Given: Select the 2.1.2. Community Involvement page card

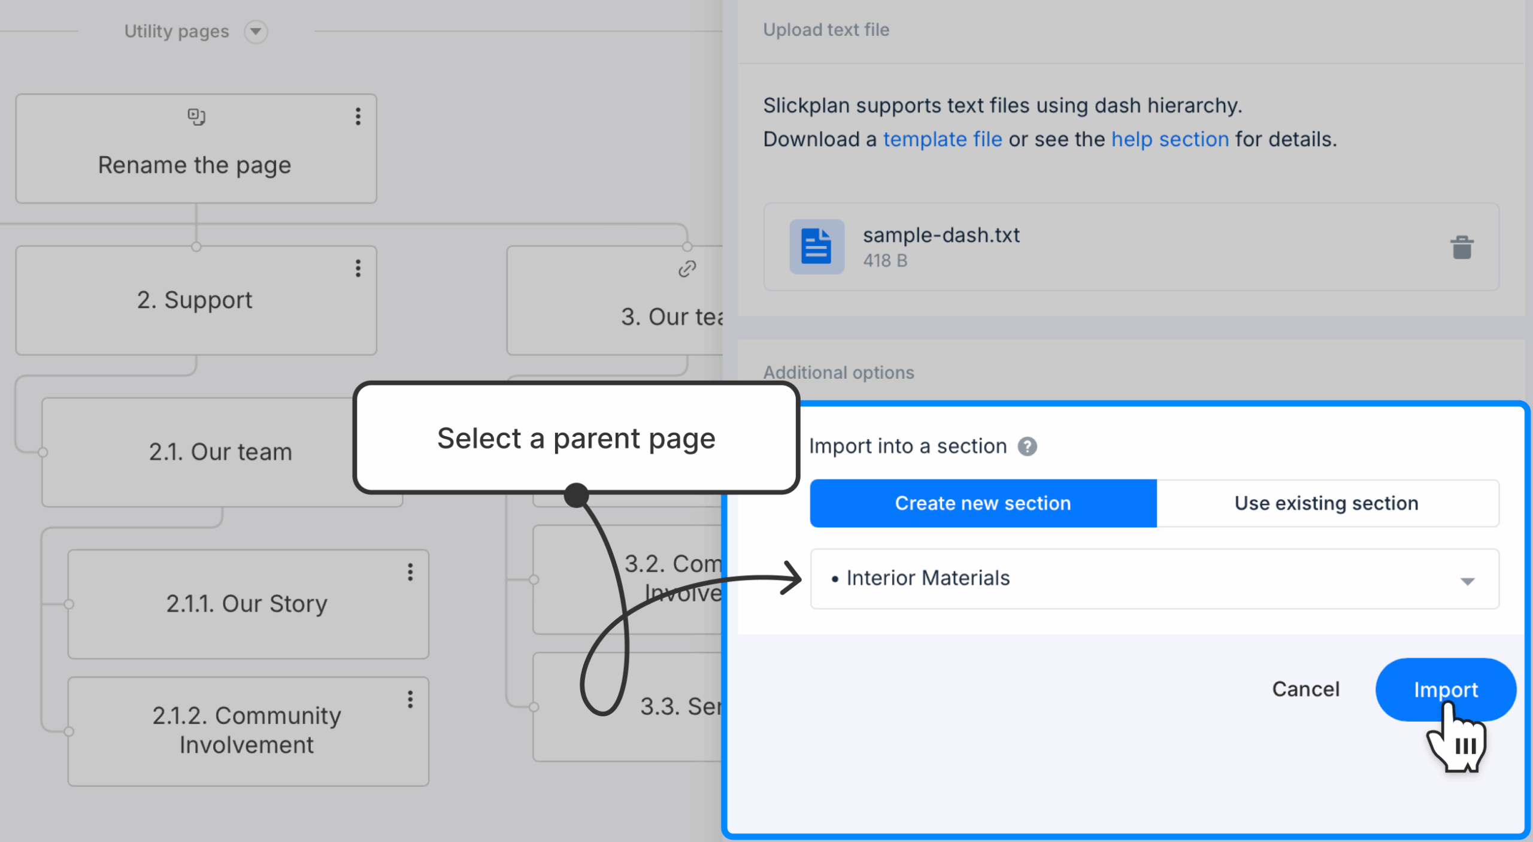Looking at the screenshot, I should coord(249,731).
